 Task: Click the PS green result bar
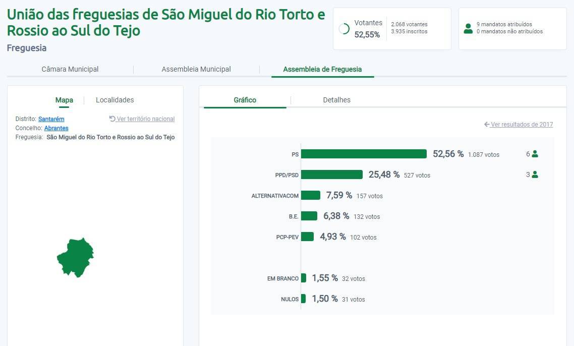pyautogui.click(x=364, y=154)
